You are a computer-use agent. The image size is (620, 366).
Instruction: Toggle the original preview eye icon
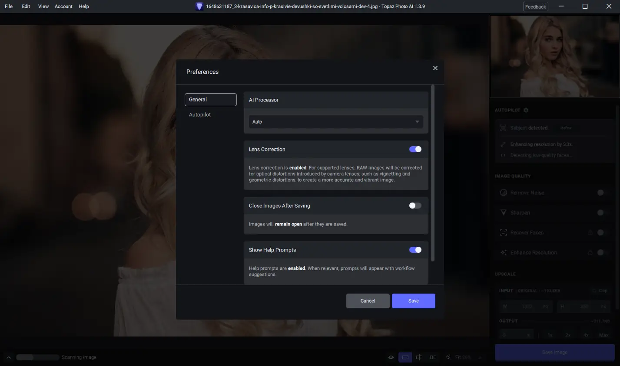point(391,357)
